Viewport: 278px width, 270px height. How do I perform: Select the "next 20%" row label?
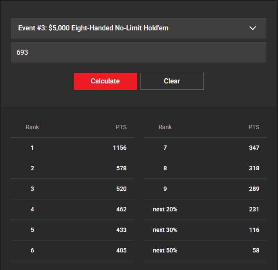pos(165,209)
